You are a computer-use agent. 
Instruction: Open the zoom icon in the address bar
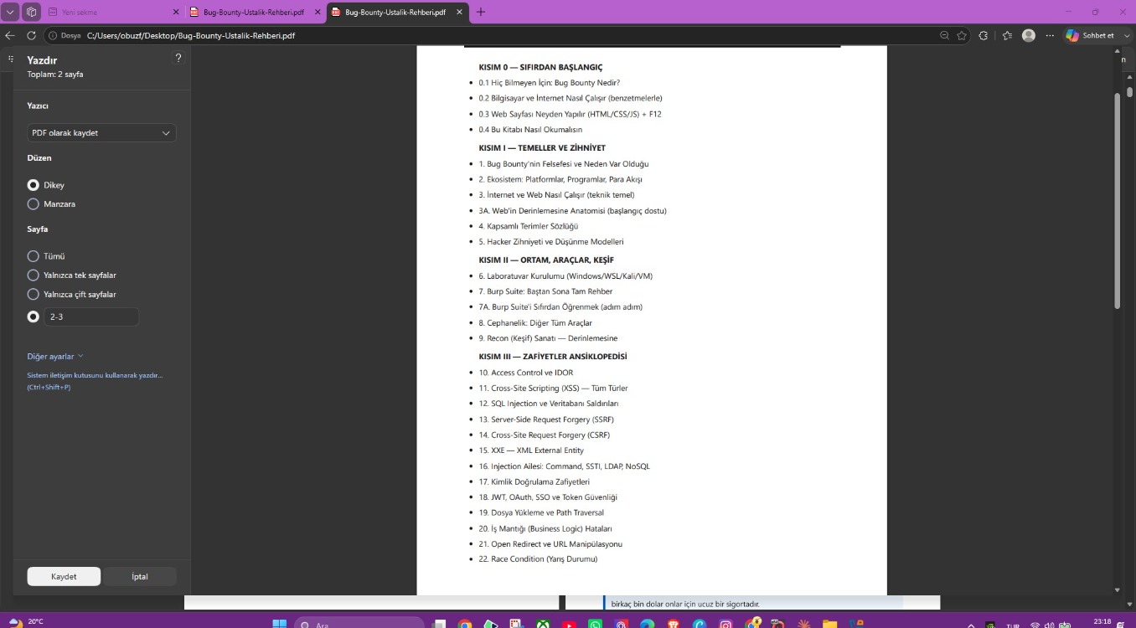[945, 36]
